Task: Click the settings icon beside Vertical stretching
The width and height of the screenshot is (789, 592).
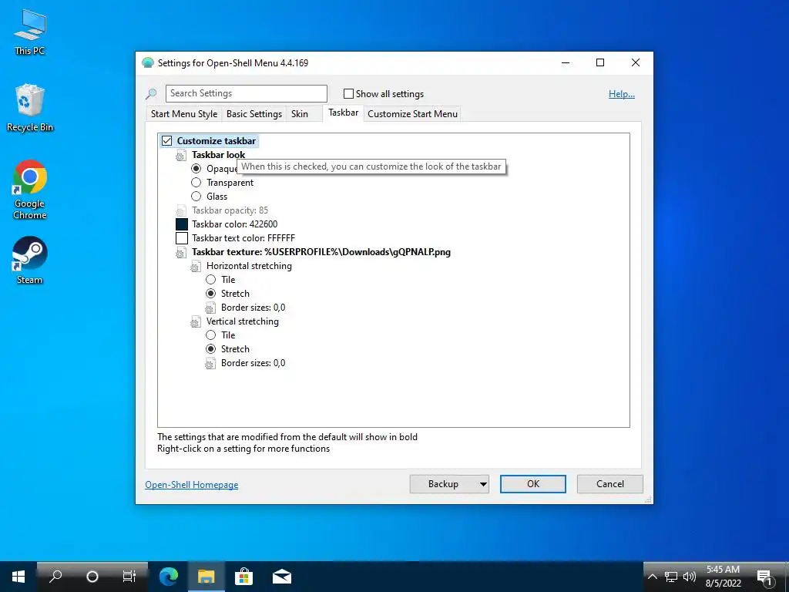Action: (x=196, y=321)
